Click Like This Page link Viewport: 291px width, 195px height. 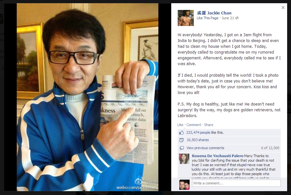(208, 18)
